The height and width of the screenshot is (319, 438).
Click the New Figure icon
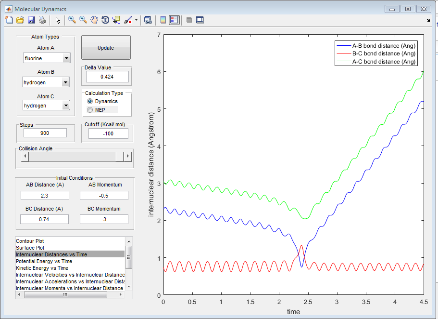(9, 20)
